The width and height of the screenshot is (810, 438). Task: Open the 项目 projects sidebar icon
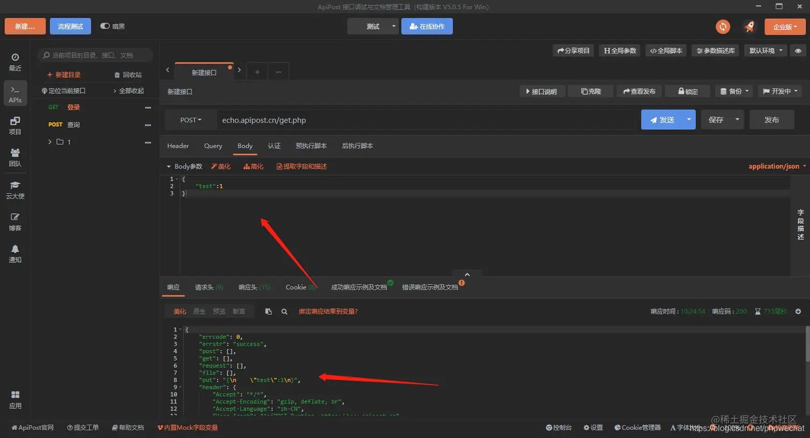point(15,126)
